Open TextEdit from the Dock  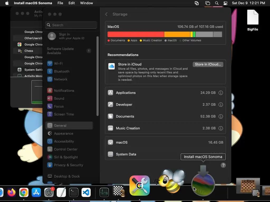click(x=61, y=192)
